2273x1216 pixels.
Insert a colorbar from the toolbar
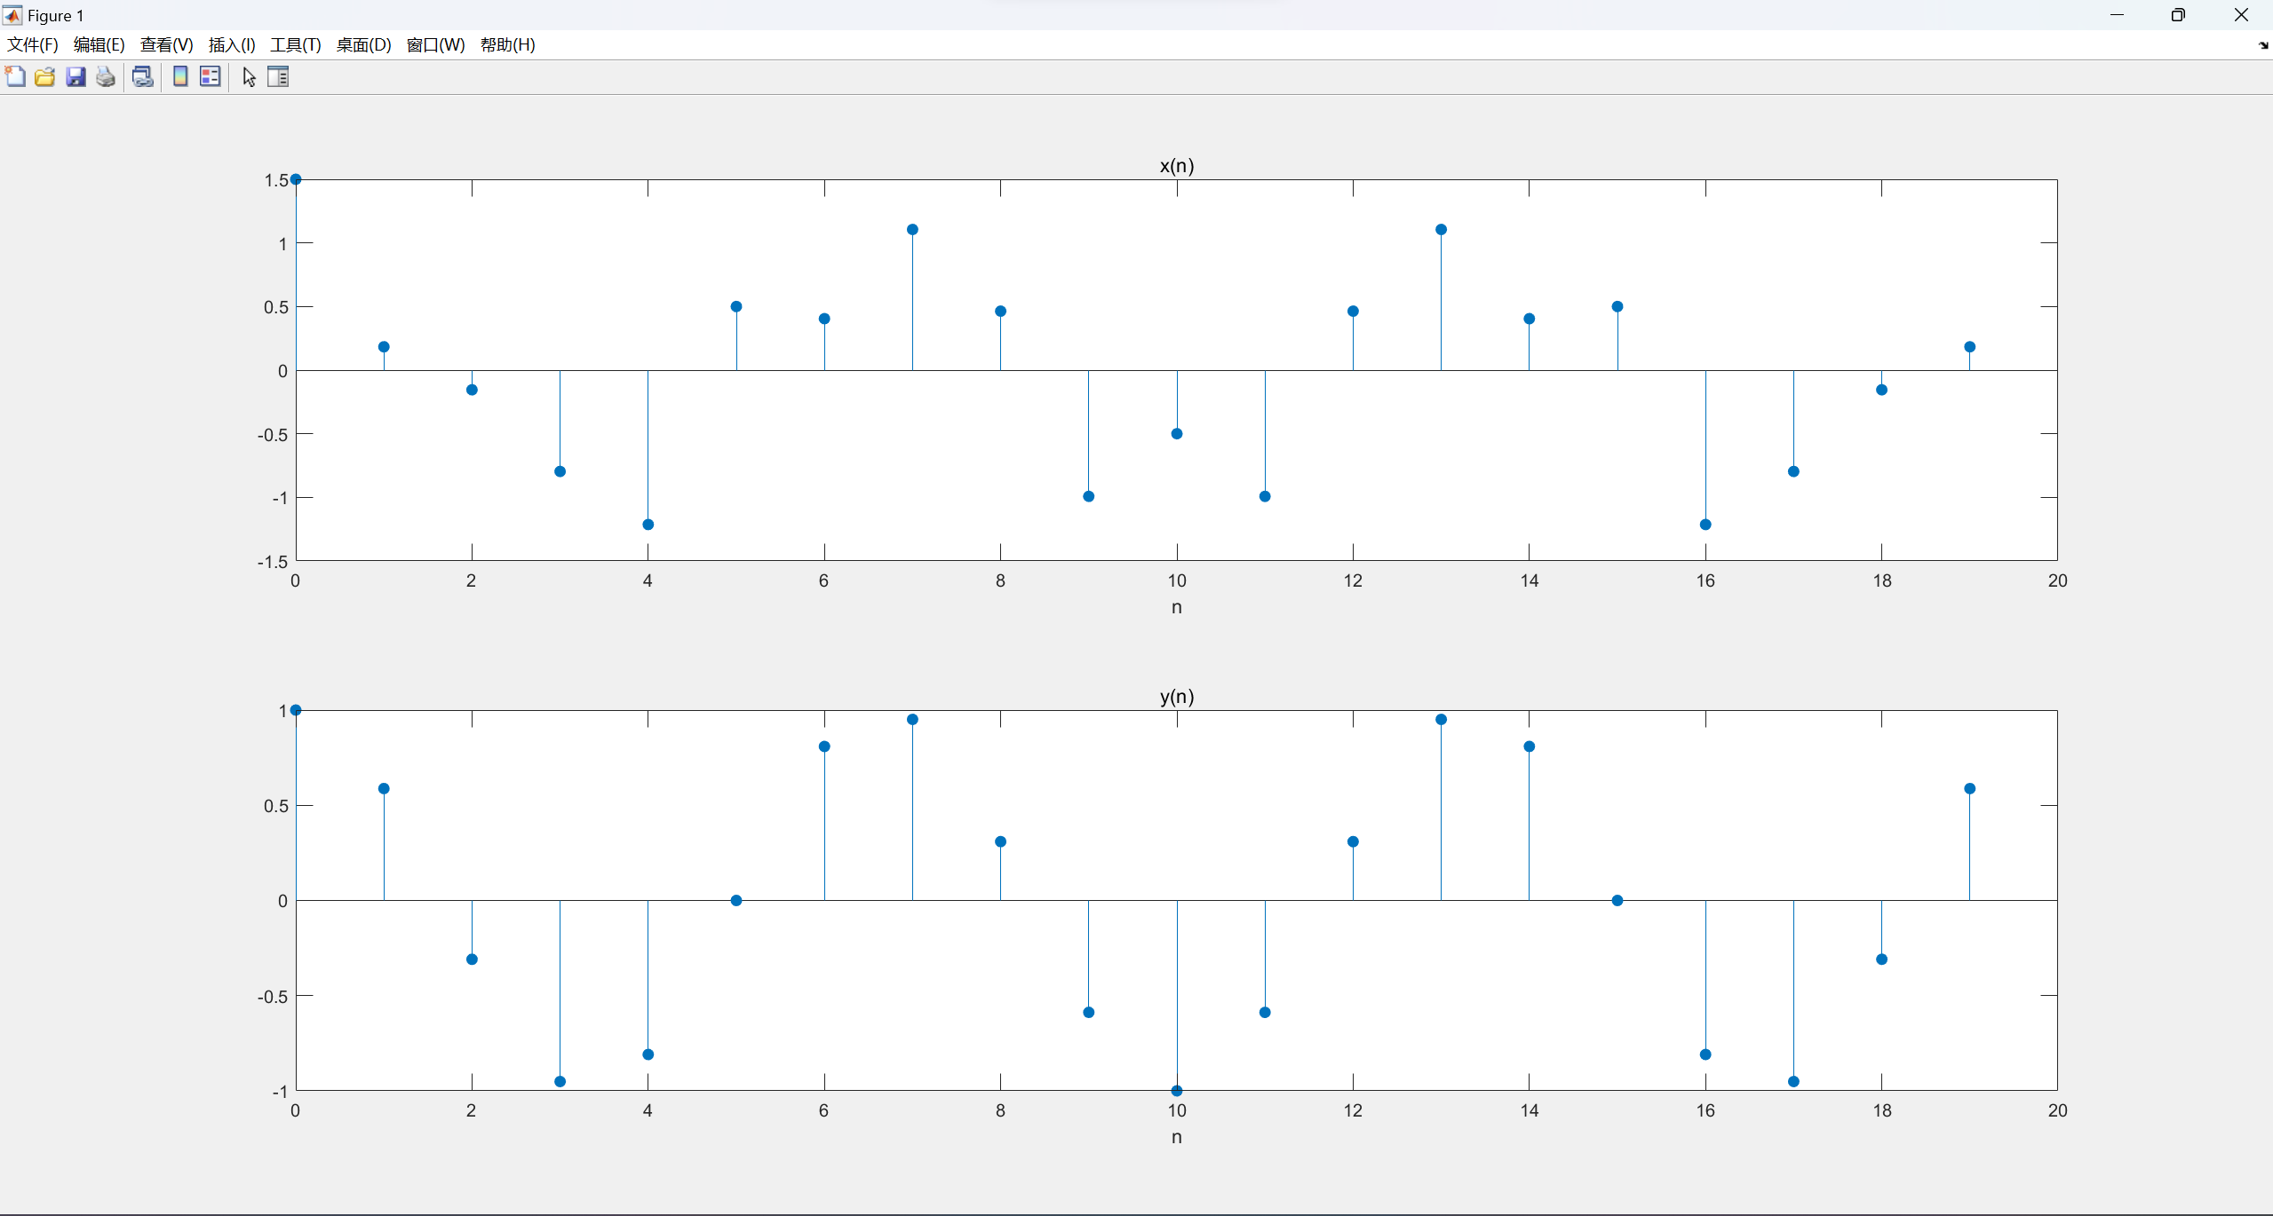click(x=180, y=77)
